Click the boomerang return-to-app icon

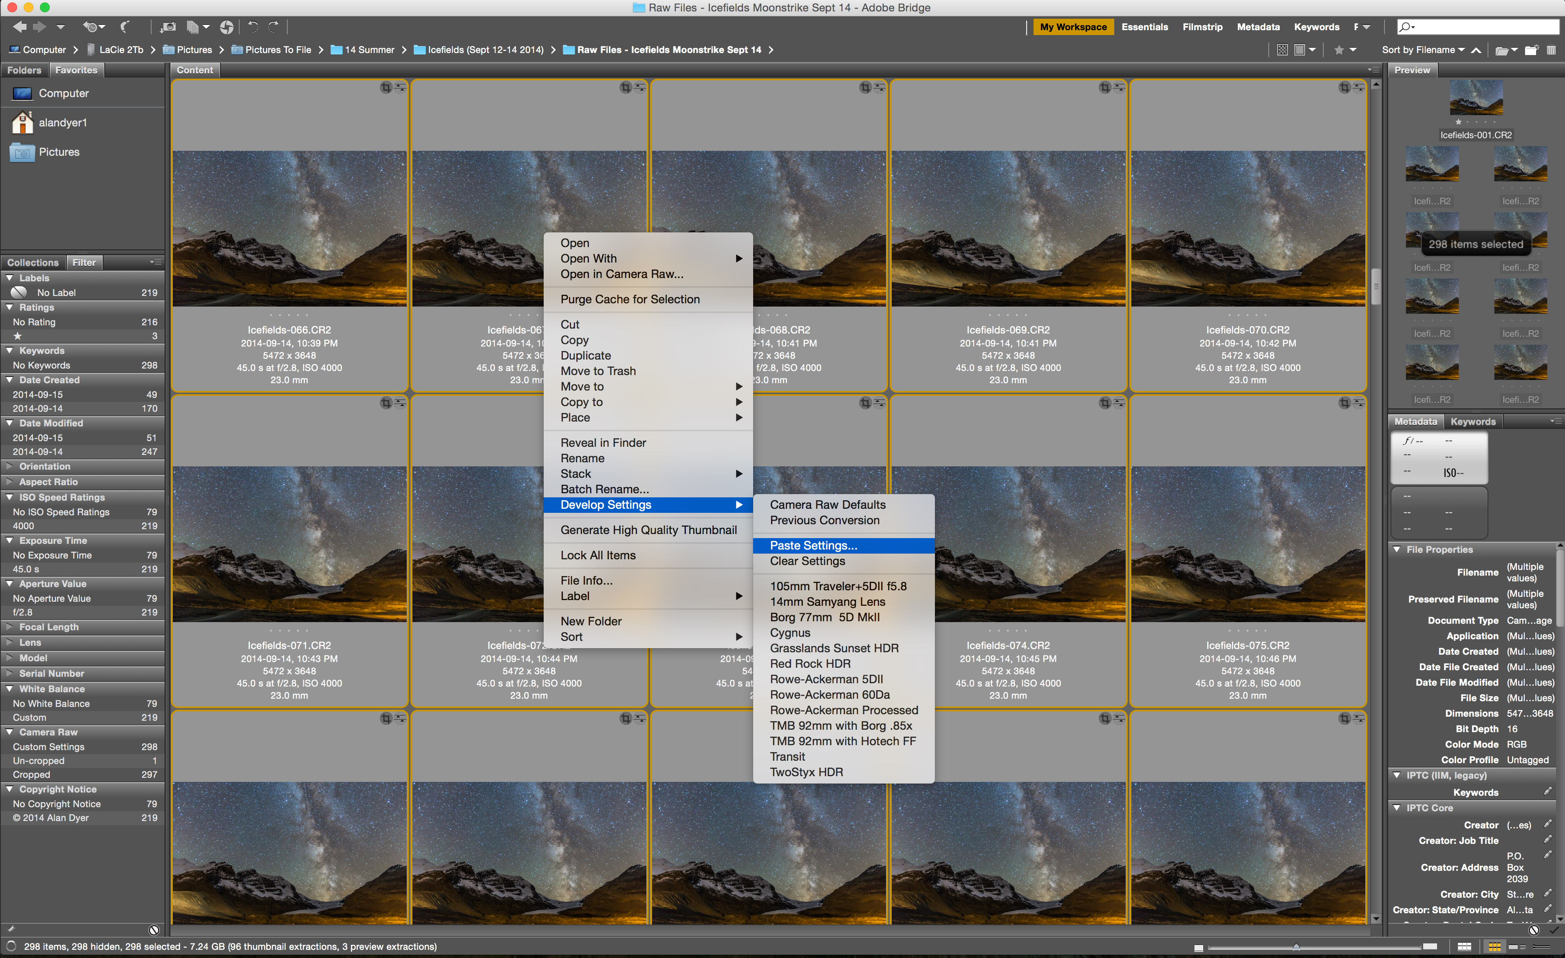tap(124, 26)
